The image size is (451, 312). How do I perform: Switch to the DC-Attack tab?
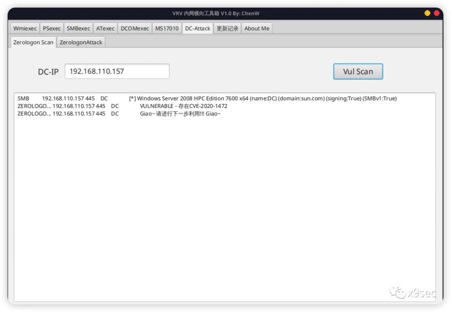click(197, 28)
